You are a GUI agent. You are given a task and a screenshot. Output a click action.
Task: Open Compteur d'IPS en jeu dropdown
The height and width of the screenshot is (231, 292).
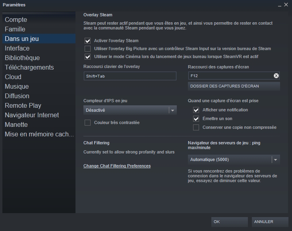click(130, 110)
